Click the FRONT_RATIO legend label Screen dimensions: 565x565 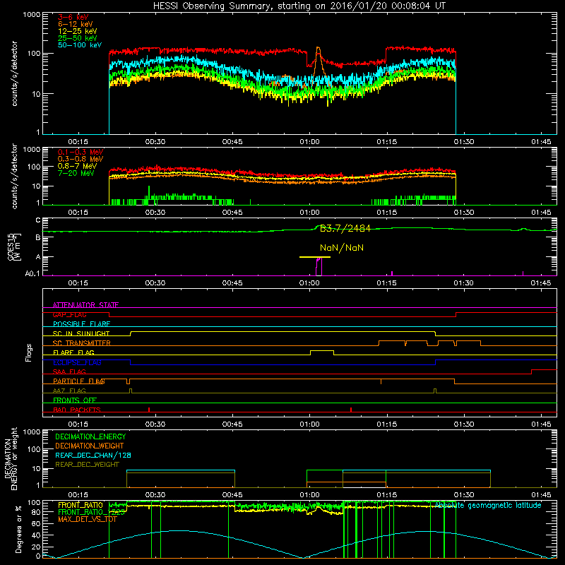pyautogui.click(x=81, y=505)
